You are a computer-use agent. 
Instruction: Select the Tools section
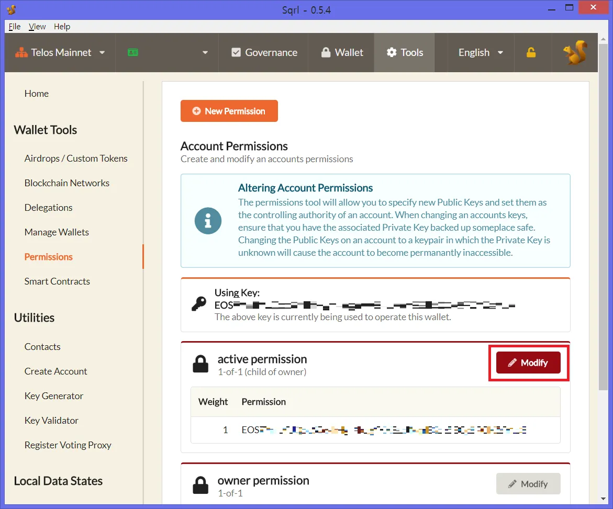tap(405, 52)
